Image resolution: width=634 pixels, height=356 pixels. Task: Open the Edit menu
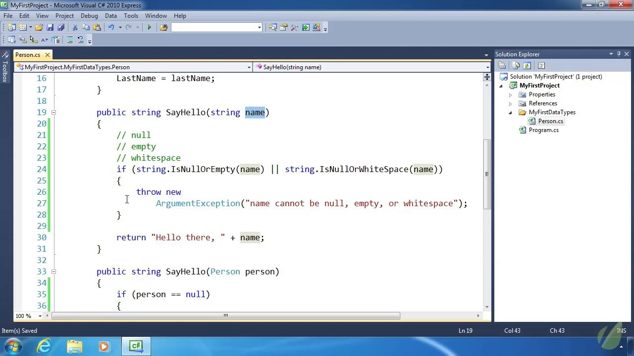click(24, 16)
